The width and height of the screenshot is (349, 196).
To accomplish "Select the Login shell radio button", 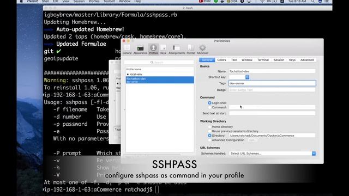I will (209, 103).
